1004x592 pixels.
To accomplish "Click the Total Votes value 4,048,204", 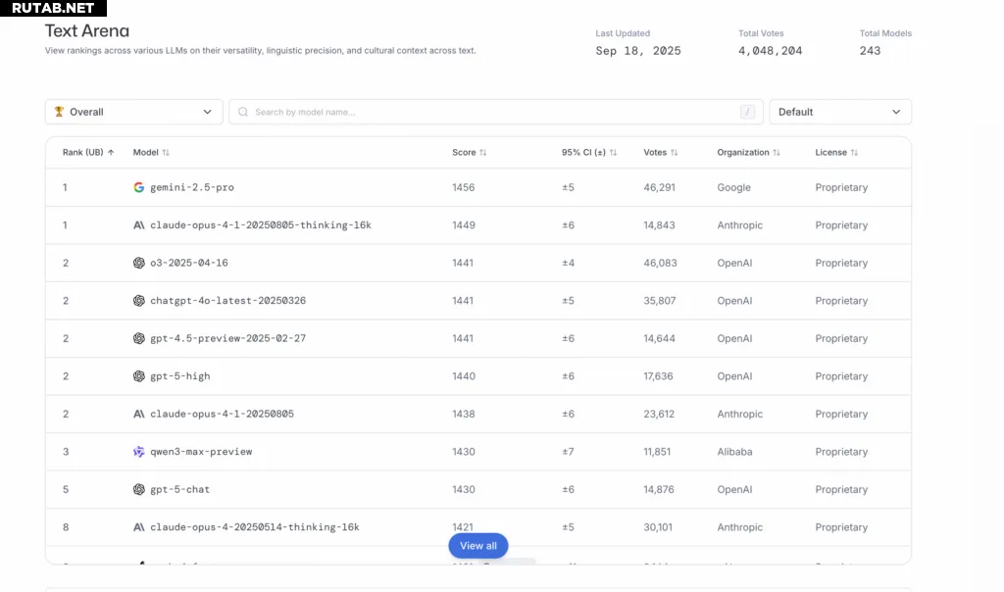I will [x=771, y=51].
